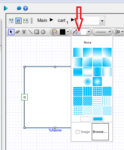This screenshot has width=124, height=150.
Task: Click the %Name label on canvas
Action: coord(55,130)
